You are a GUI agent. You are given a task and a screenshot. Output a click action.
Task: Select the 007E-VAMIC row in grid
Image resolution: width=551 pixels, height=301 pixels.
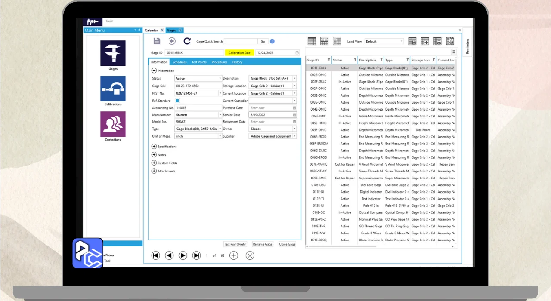(381, 164)
